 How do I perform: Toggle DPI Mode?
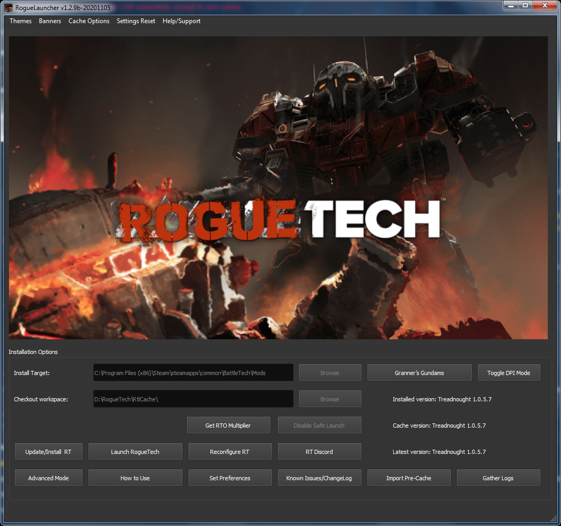[509, 372]
